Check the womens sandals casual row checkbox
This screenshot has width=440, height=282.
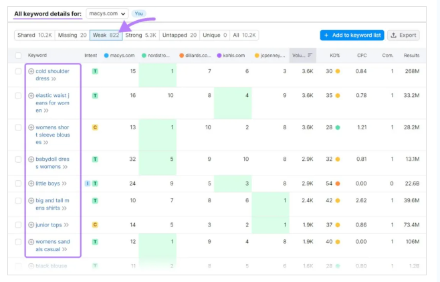coord(18,242)
